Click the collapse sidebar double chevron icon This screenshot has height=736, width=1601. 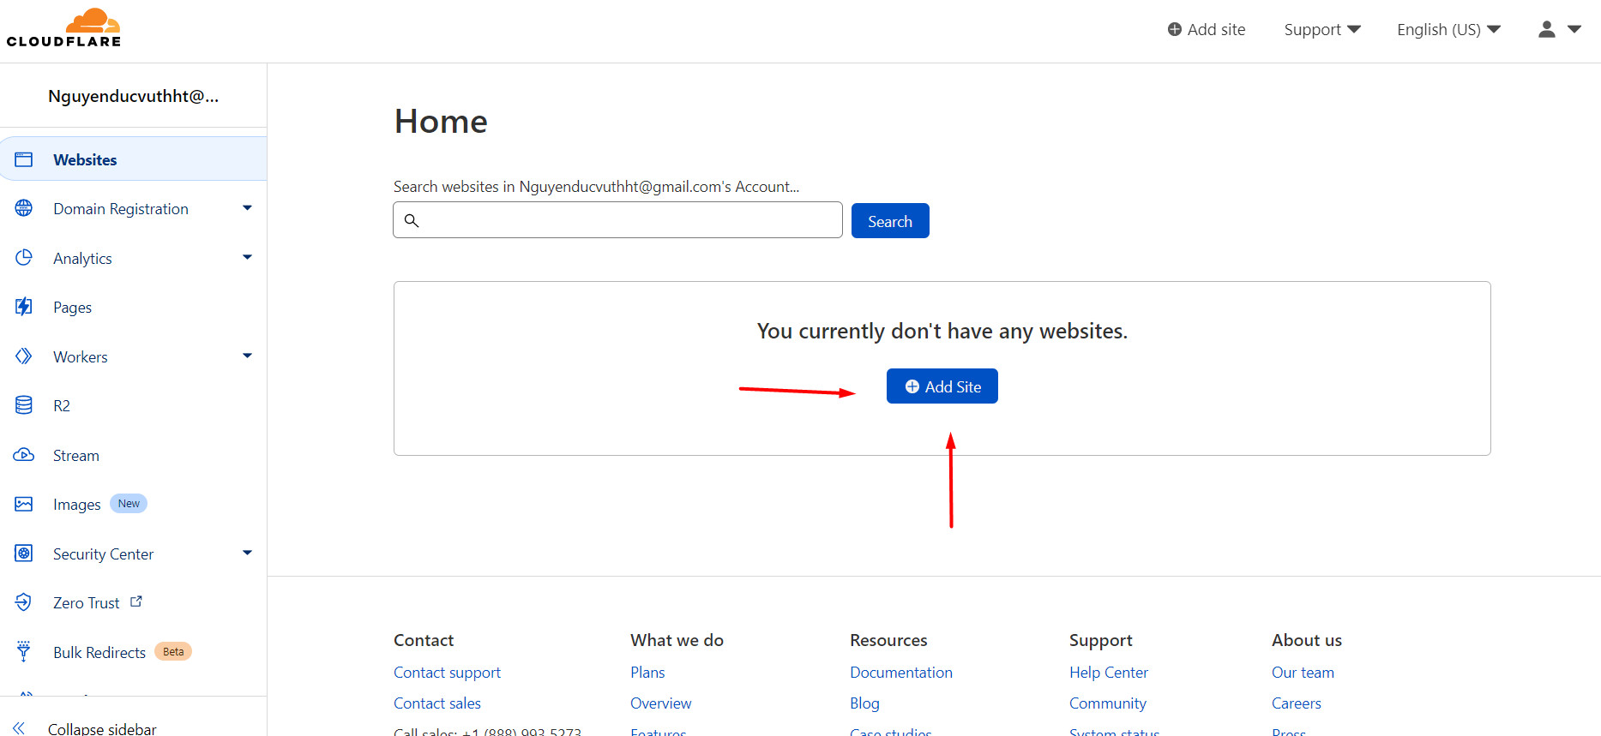click(19, 728)
